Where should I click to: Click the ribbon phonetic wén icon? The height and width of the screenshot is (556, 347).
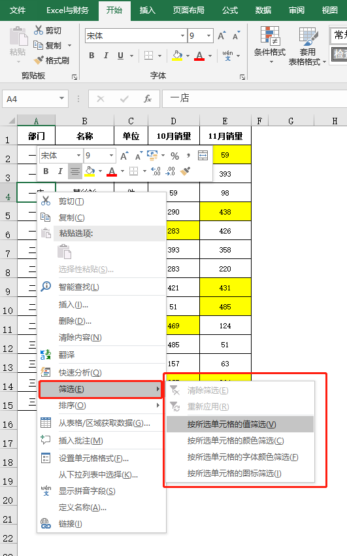click(x=227, y=56)
